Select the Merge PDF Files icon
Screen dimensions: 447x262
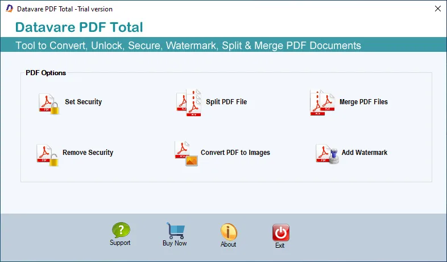point(322,103)
